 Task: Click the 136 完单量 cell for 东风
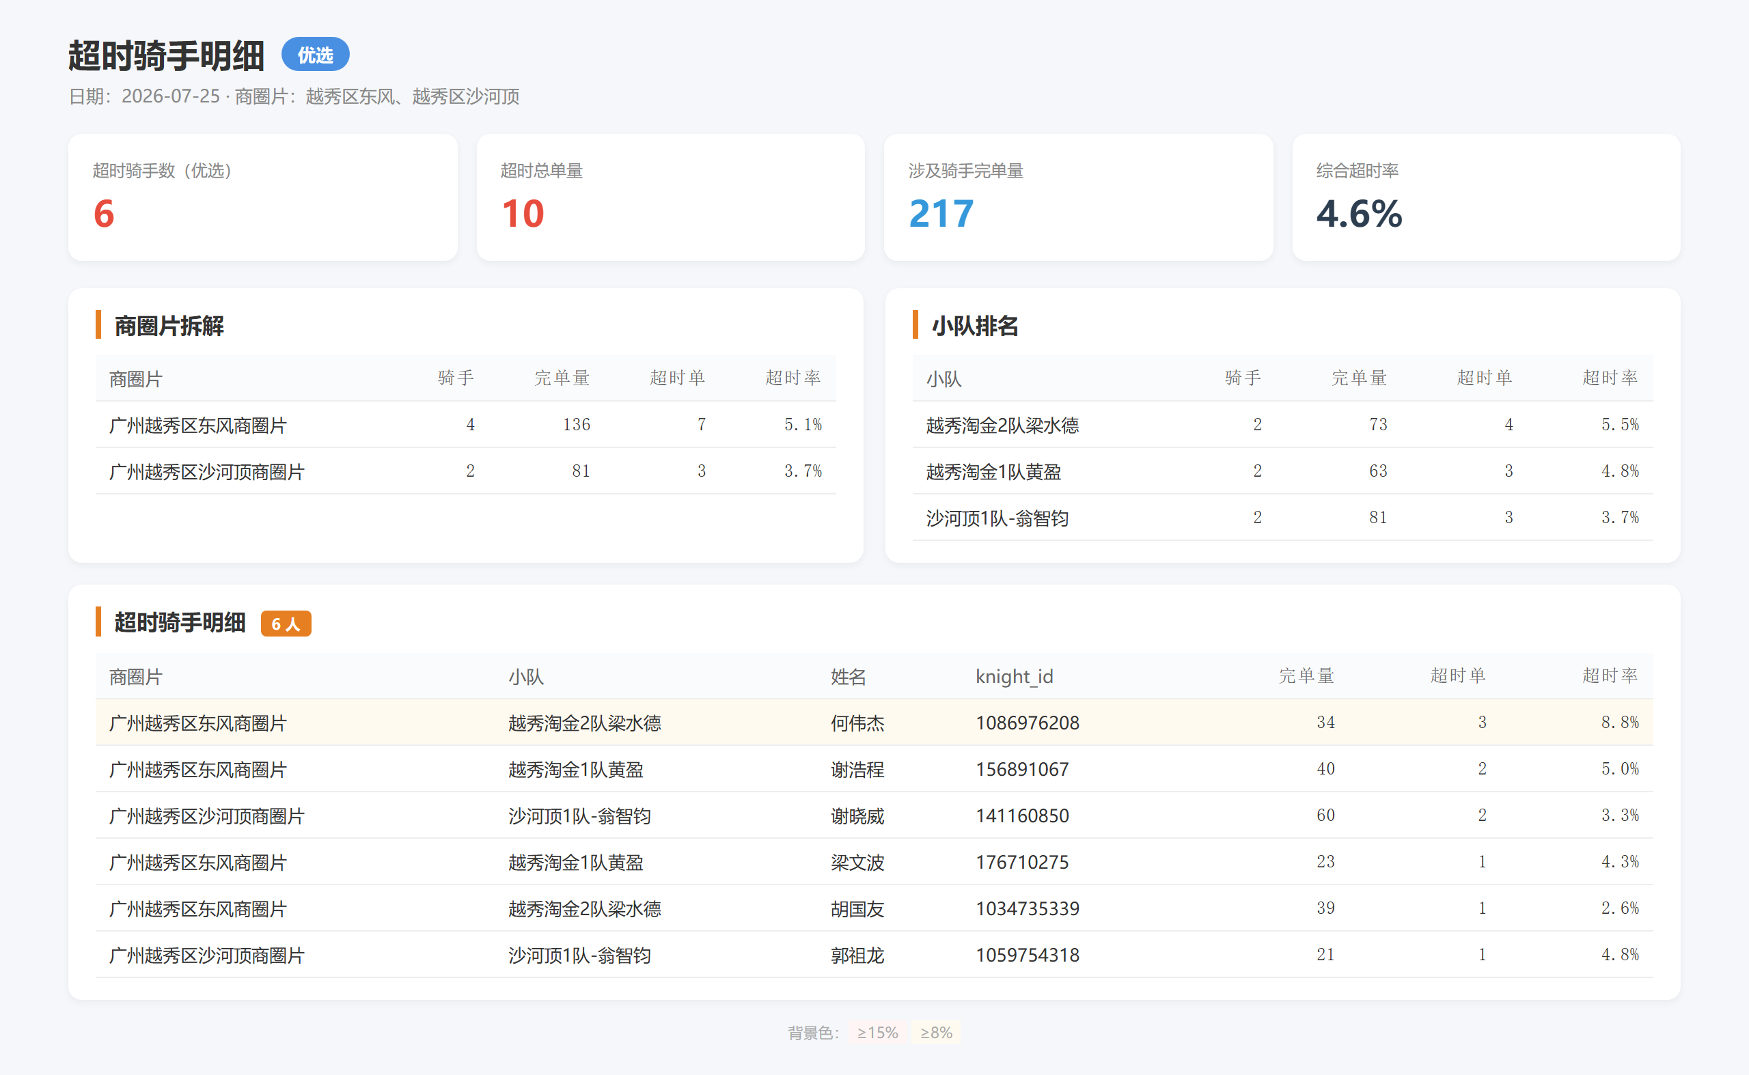coord(577,424)
